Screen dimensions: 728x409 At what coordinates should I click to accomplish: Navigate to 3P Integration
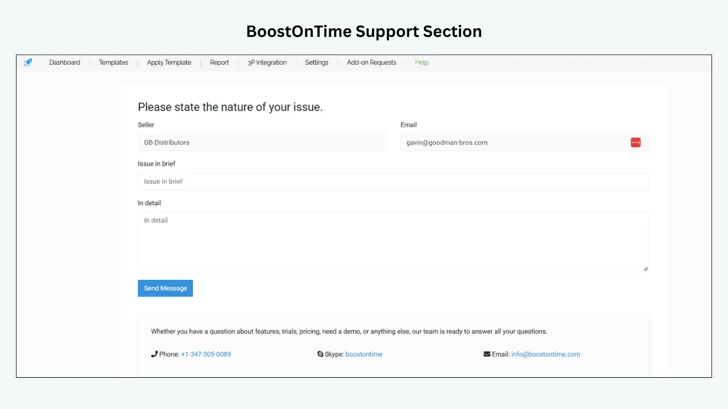(267, 62)
